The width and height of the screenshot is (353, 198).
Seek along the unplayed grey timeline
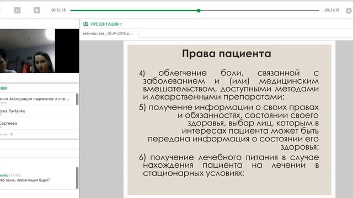260,10
